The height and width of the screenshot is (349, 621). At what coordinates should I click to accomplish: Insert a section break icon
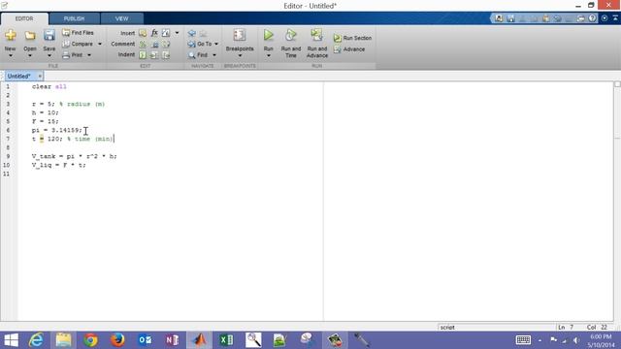click(143, 33)
